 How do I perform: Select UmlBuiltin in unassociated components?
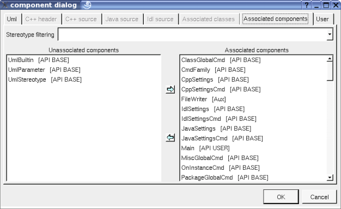coord(84,60)
